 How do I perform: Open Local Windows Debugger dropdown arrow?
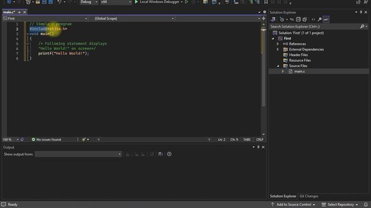pyautogui.click(x=181, y=2)
